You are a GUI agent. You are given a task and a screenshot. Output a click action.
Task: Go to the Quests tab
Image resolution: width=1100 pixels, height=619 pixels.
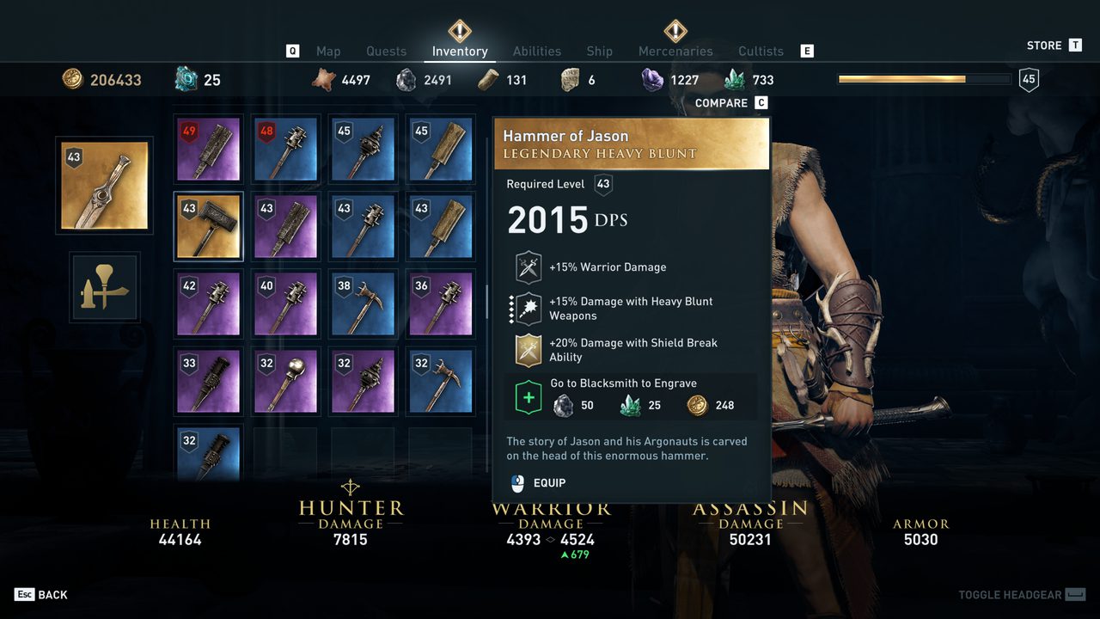coord(387,52)
